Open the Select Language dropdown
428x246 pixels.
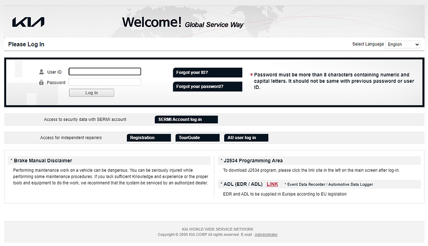coord(403,44)
